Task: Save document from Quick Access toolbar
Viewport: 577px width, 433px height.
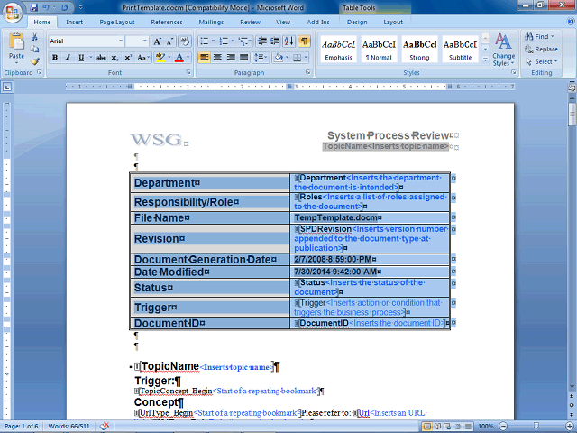Action: coord(33,7)
